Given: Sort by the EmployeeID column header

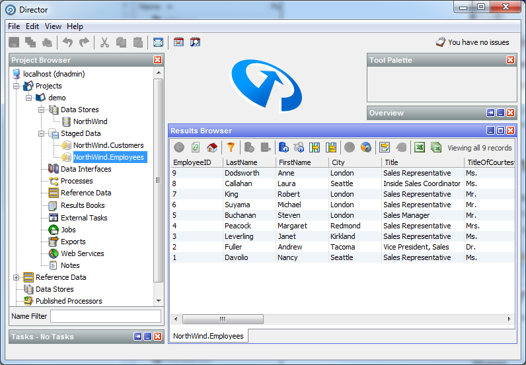Looking at the screenshot, I should coord(196,162).
